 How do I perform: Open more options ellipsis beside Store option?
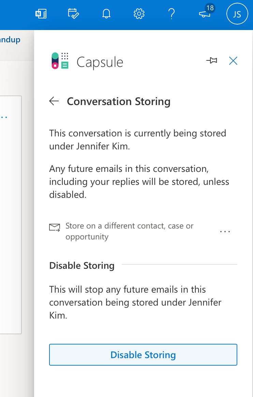(x=225, y=232)
